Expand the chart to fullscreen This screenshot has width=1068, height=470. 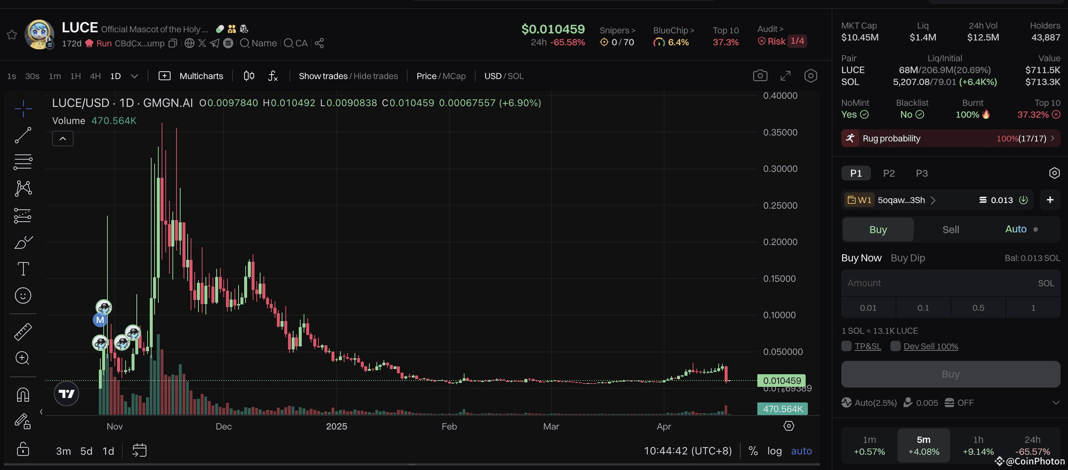[x=785, y=75]
